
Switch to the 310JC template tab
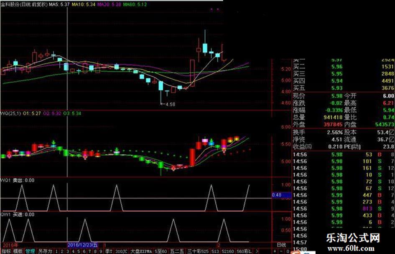pos(121,251)
